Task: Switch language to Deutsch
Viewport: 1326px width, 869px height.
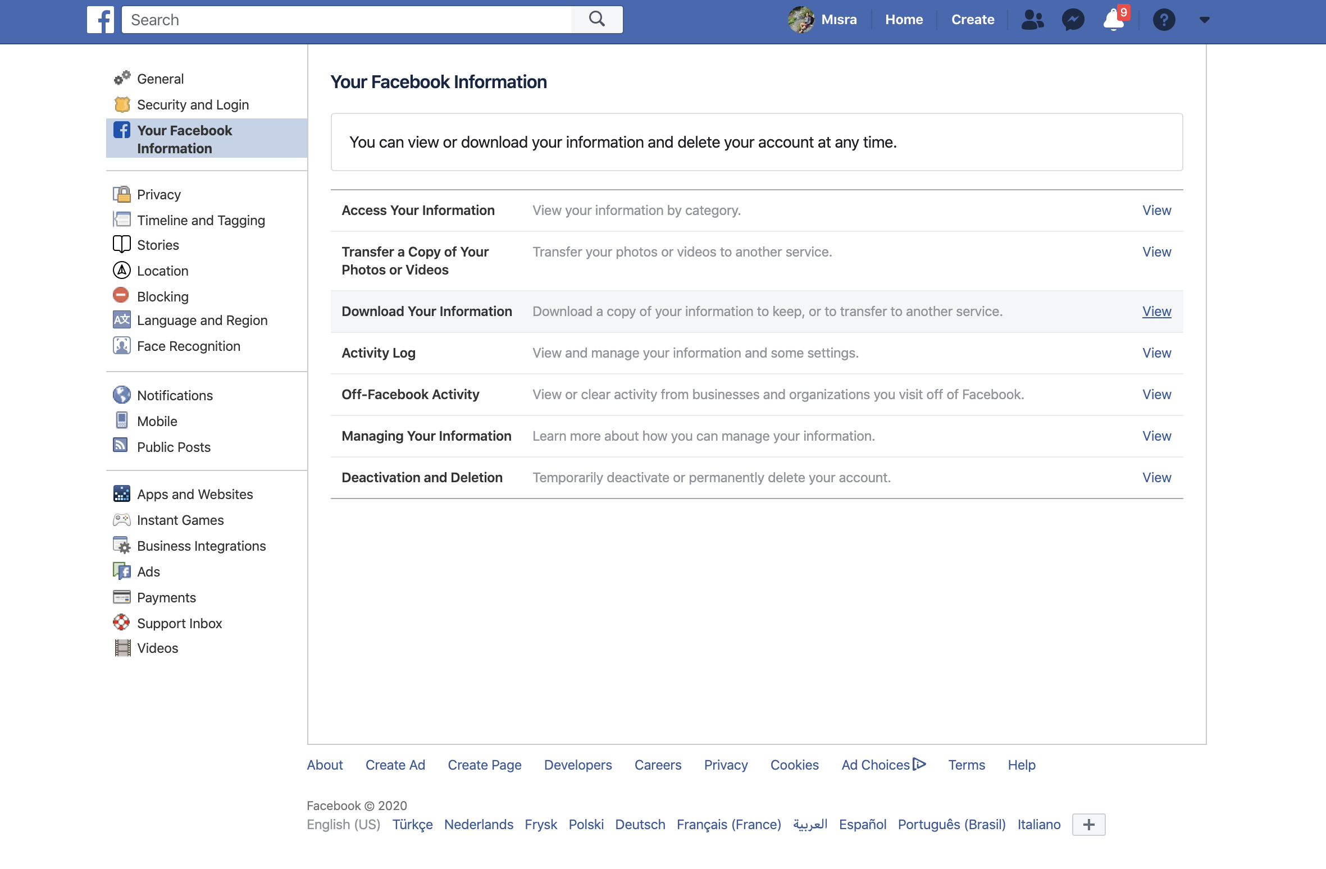Action: pyautogui.click(x=640, y=824)
